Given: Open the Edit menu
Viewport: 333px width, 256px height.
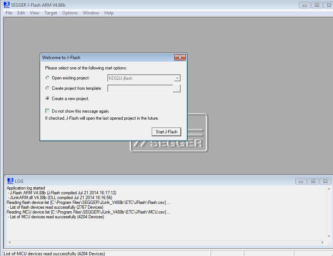Looking at the screenshot, I should coord(21,13).
